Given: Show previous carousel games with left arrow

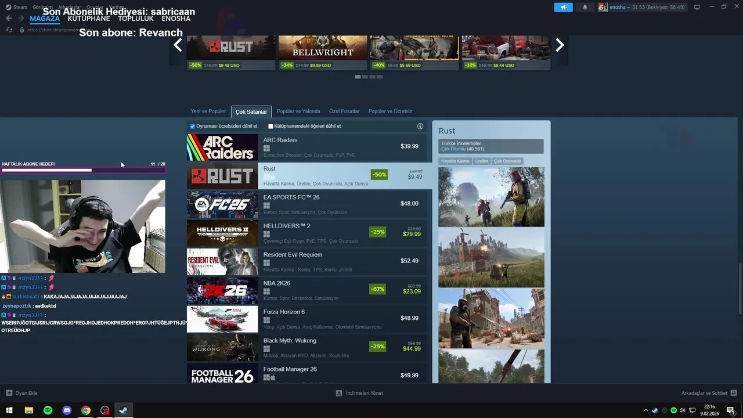Looking at the screenshot, I should [178, 45].
